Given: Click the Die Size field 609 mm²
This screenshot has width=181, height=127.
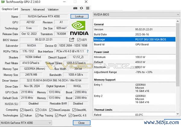Looking at the screenshot, I should click(x=61, y=28).
